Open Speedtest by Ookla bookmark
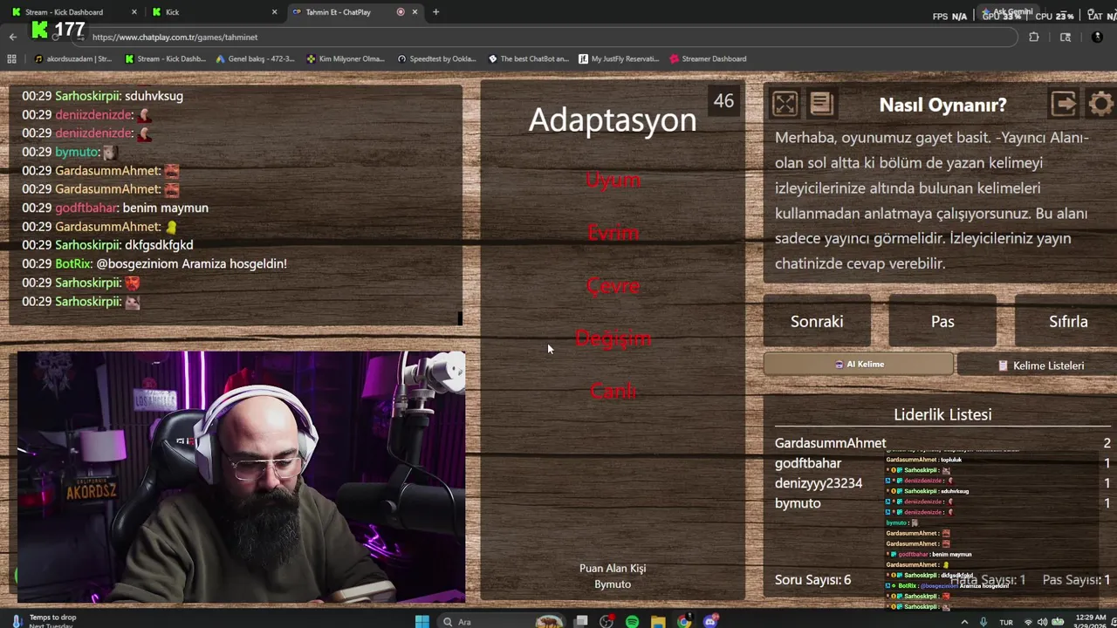This screenshot has width=1117, height=628. click(436, 59)
